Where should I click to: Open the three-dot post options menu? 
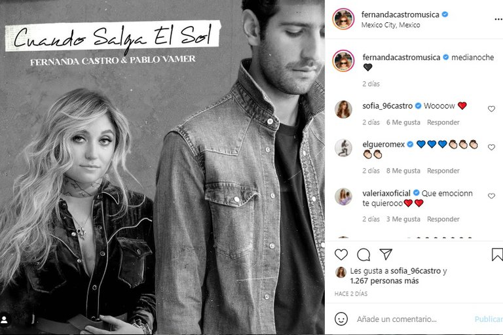[498, 20]
